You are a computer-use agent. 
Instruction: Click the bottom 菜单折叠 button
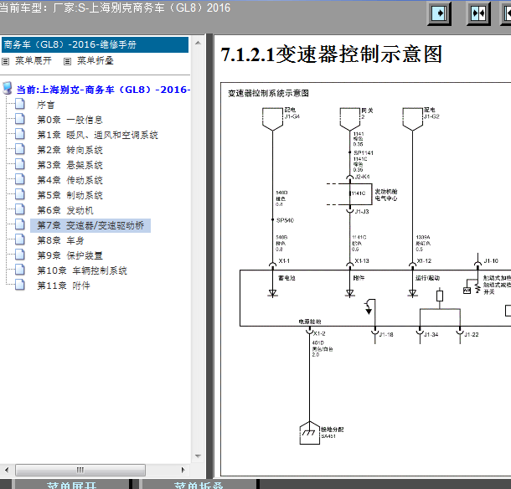point(199,485)
